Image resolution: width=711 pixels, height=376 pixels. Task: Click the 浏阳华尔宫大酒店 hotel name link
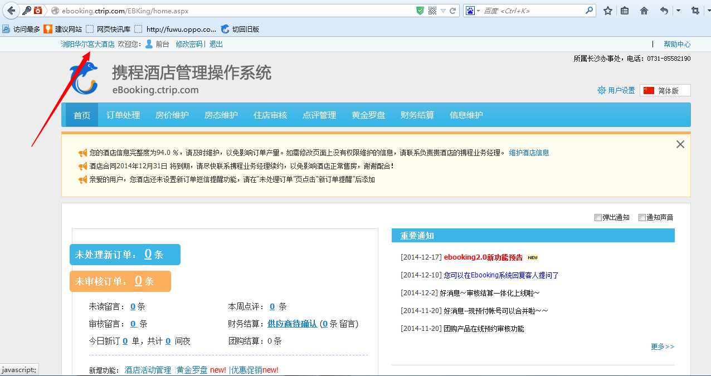point(88,44)
